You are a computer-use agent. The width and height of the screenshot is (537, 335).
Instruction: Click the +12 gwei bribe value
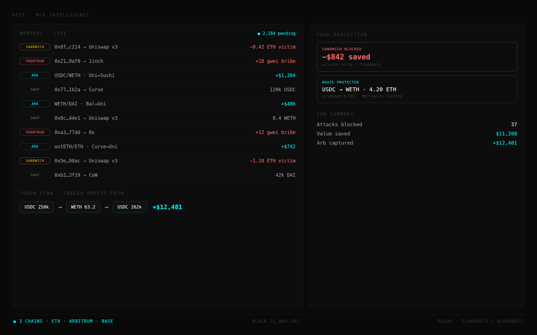(275, 132)
